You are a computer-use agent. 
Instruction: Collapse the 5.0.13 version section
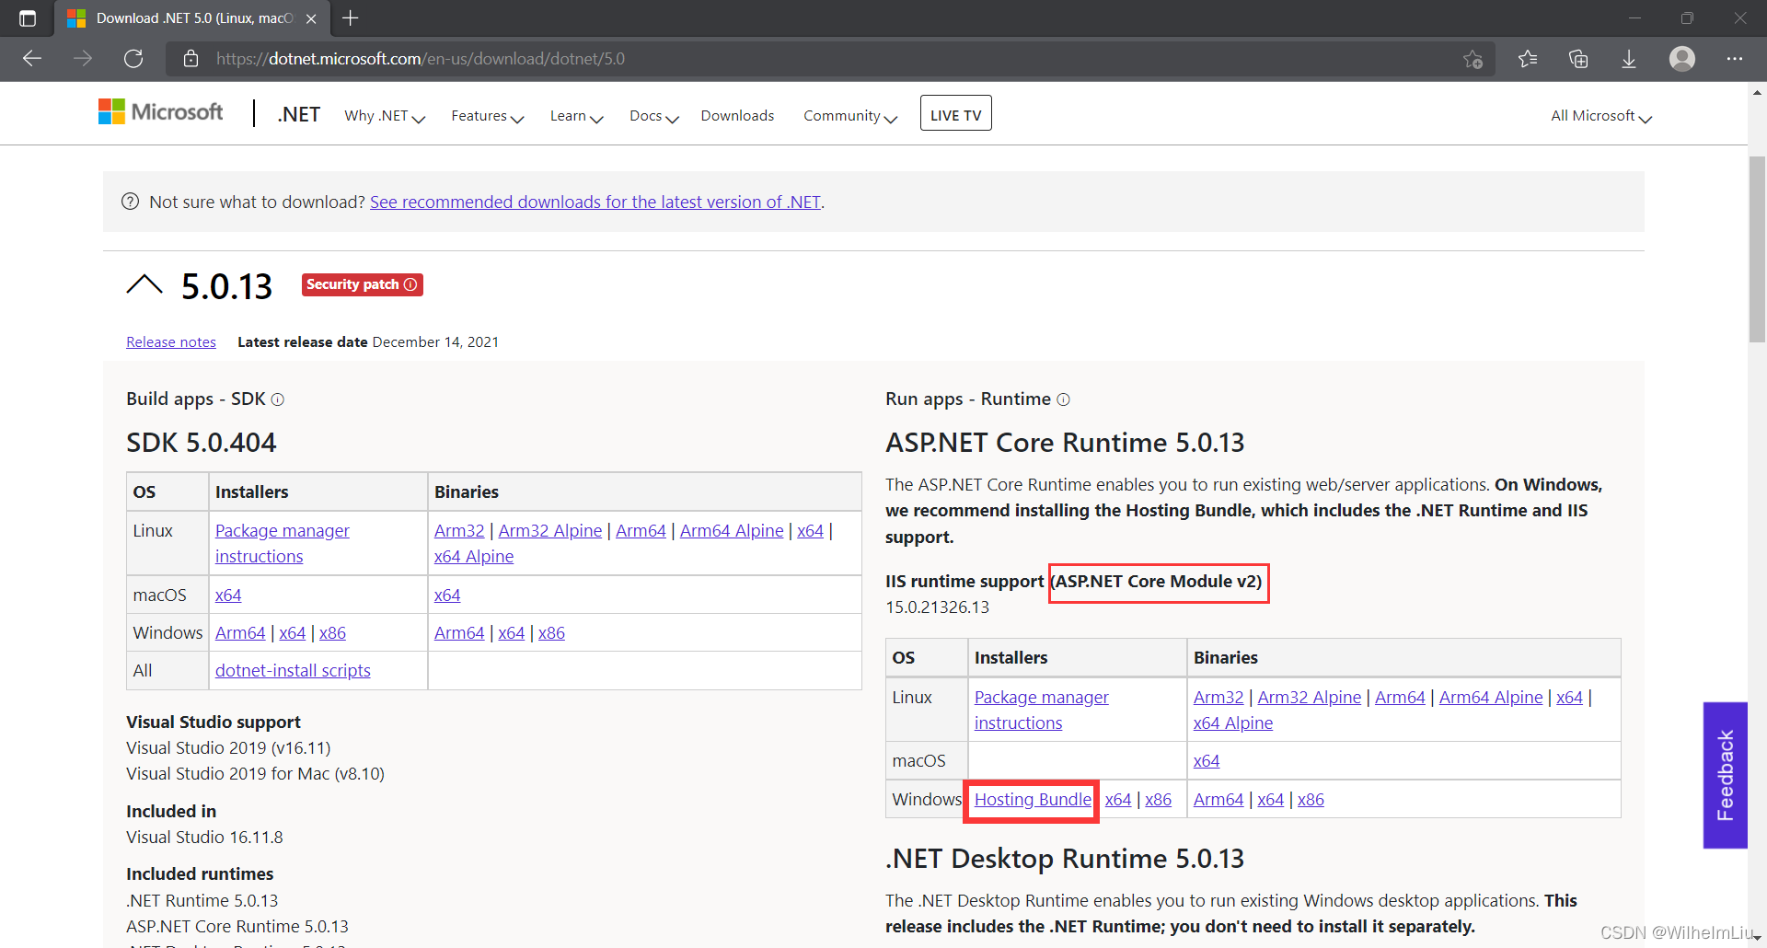click(144, 284)
